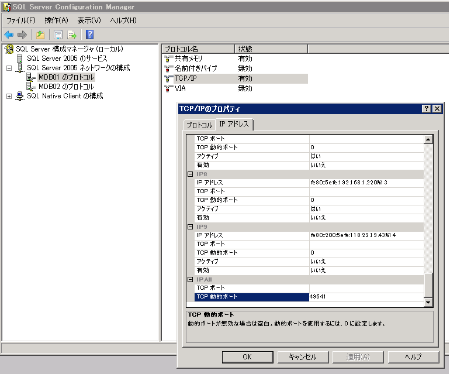Switch to the プロトコル tab
This screenshot has width=450, height=374.
(x=199, y=125)
